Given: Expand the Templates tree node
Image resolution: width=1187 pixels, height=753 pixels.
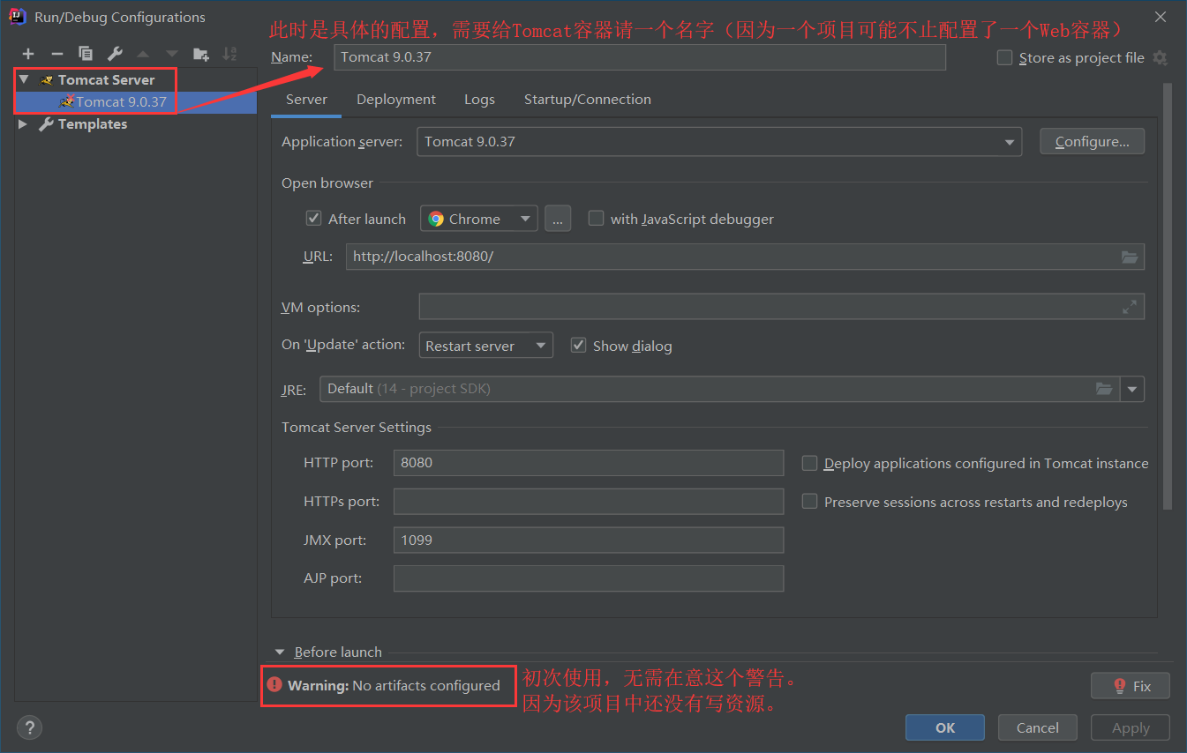Looking at the screenshot, I should [x=23, y=124].
